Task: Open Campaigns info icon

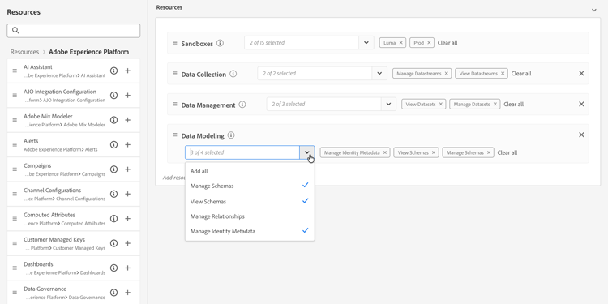Action: pos(113,169)
